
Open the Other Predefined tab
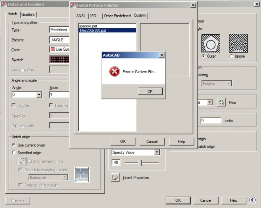tap(117, 16)
